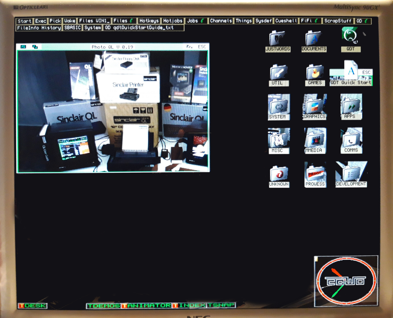Launch Cueshell from the button bar

tap(286, 21)
